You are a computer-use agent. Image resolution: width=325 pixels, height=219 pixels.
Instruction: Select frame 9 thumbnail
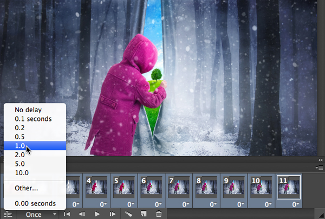tap(234, 187)
